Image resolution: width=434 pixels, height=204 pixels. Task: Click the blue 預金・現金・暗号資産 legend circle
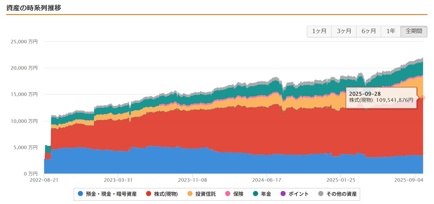point(81,194)
